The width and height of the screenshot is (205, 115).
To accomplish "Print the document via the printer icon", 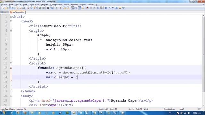I will pos(24,8).
